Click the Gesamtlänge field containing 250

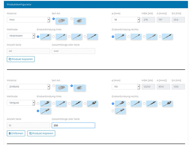pyautogui.click(x=73, y=125)
